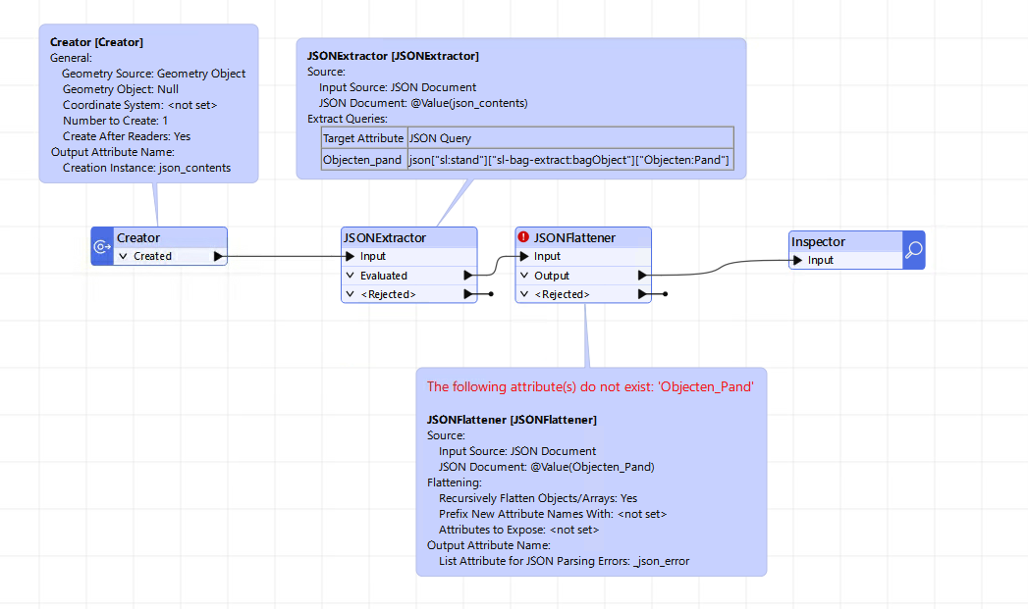Click the red error icon on JSONFlattener
The width and height of the screenshot is (1028, 609).
coord(523,237)
